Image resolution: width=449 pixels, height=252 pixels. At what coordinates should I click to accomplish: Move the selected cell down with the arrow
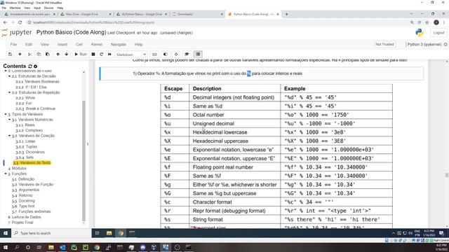pyautogui.click(x=67, y=55)
